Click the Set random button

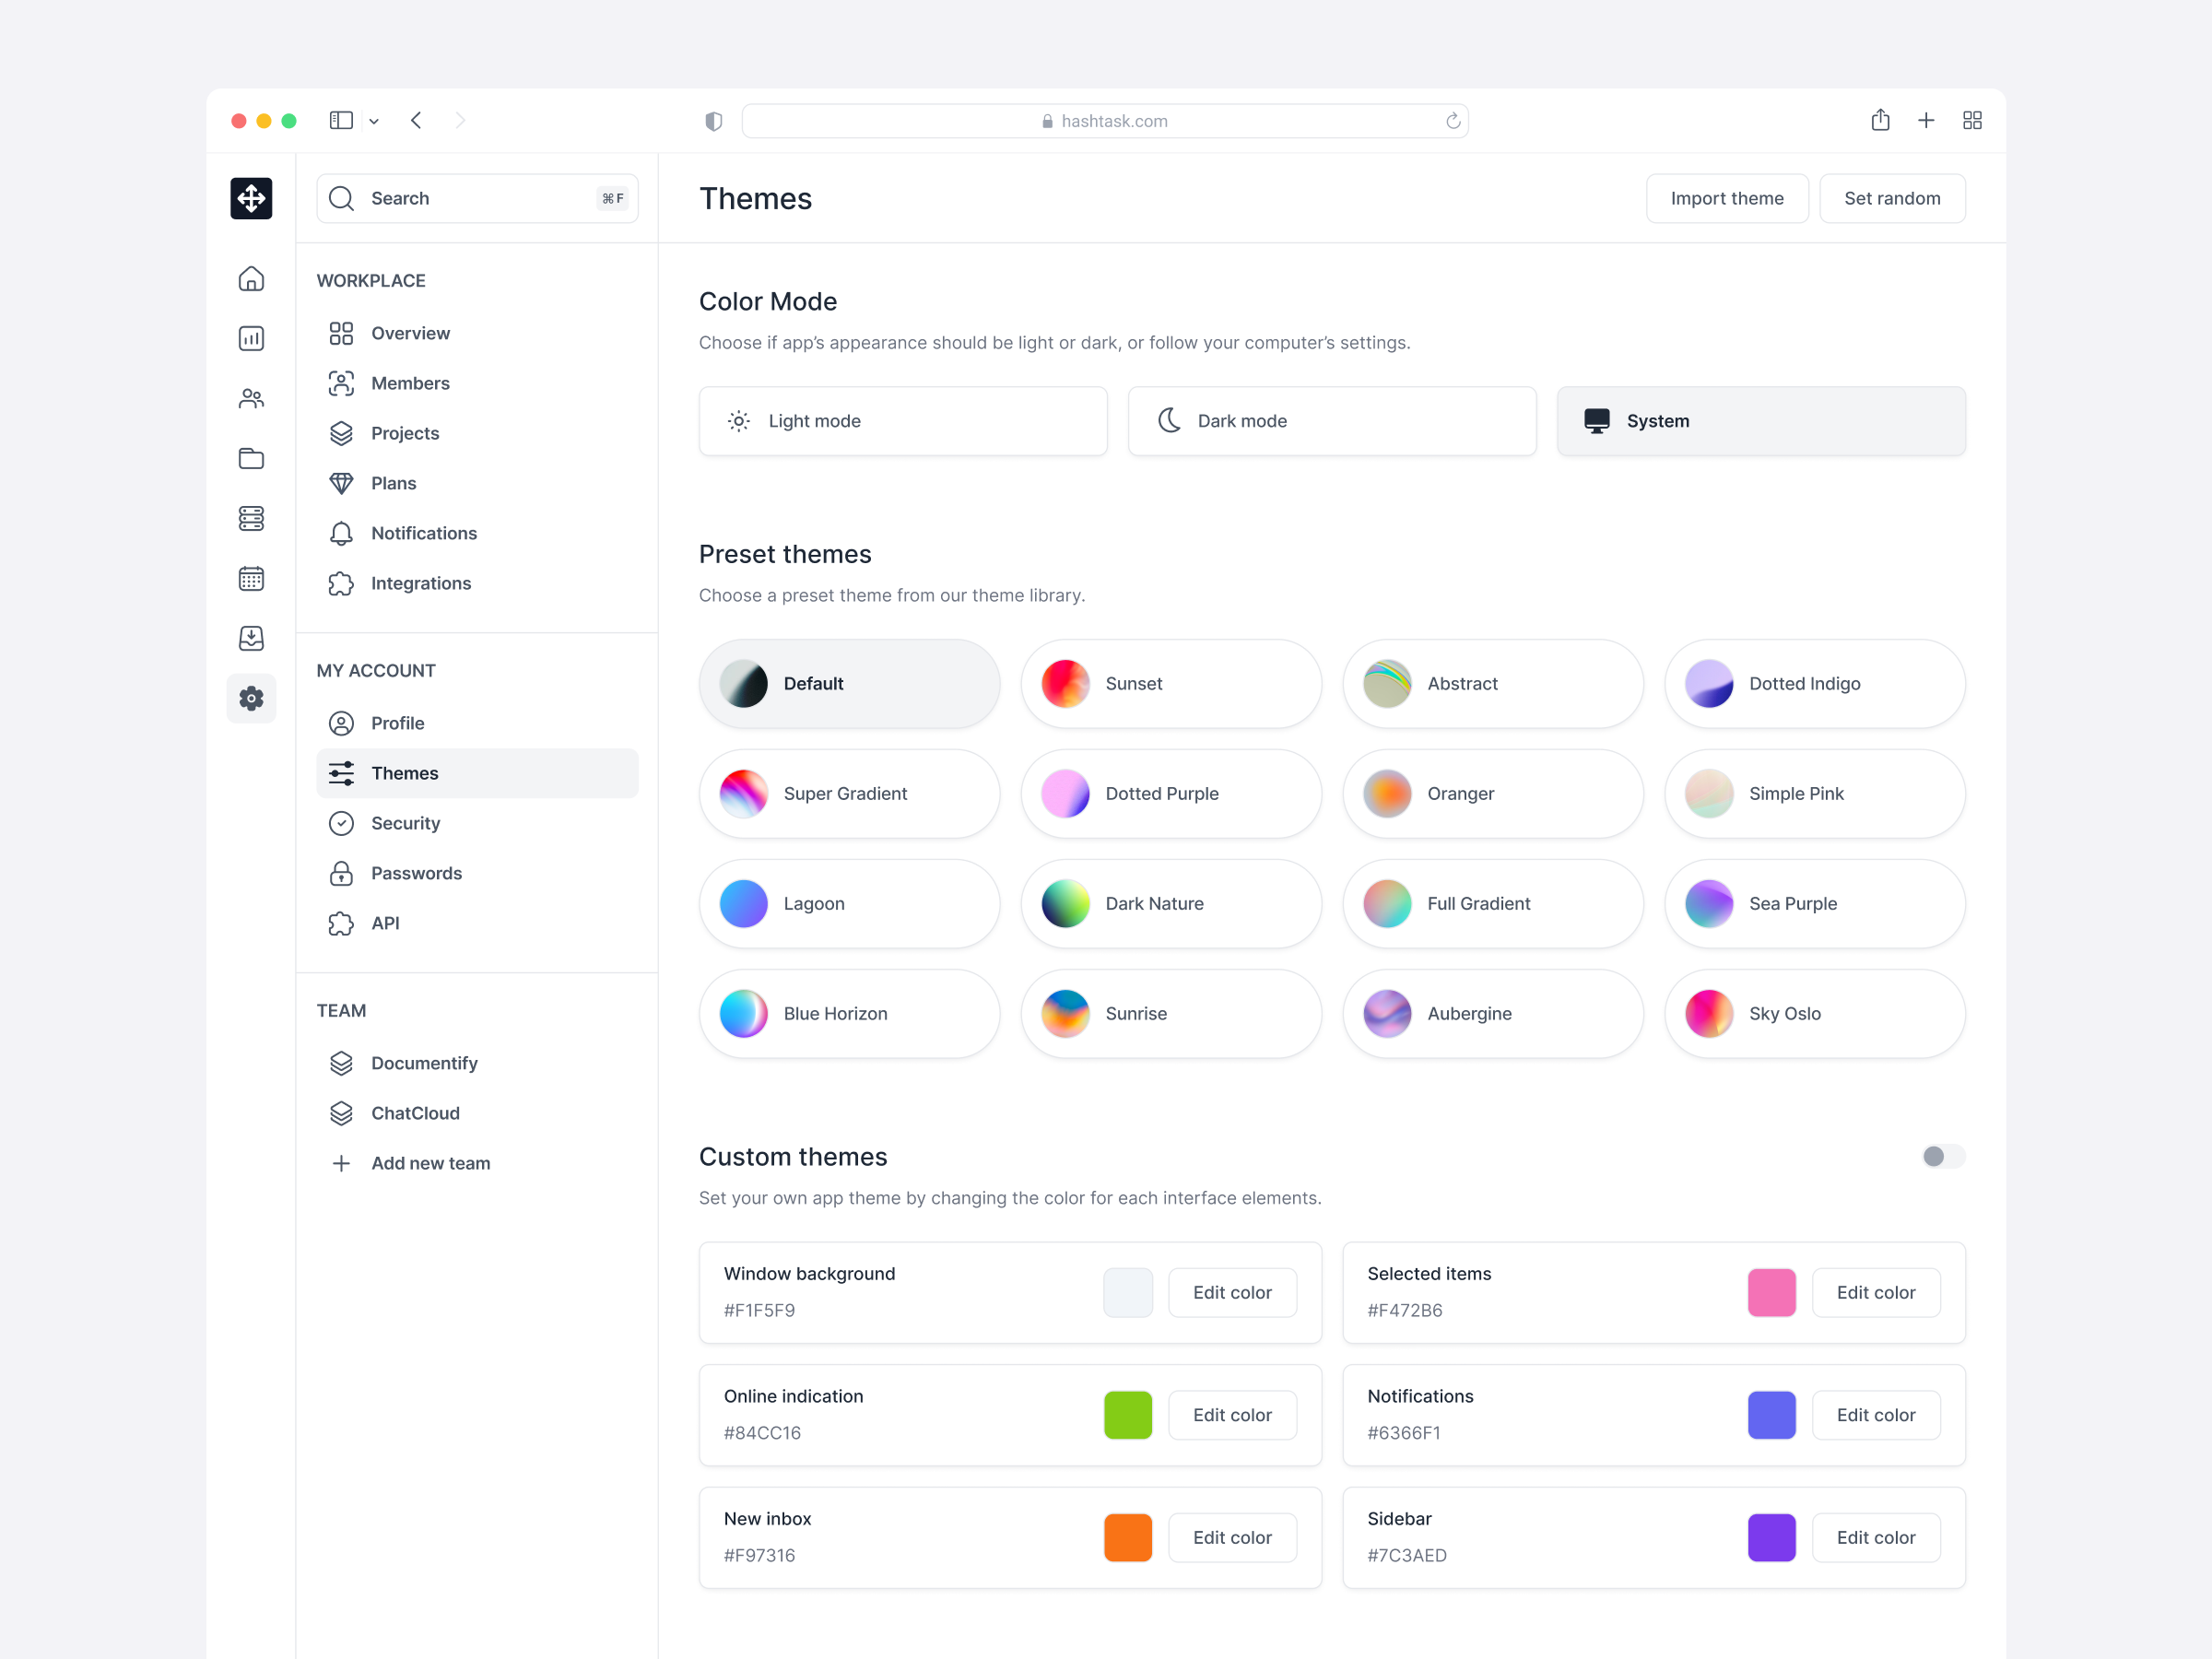(x=1892, y=198)
